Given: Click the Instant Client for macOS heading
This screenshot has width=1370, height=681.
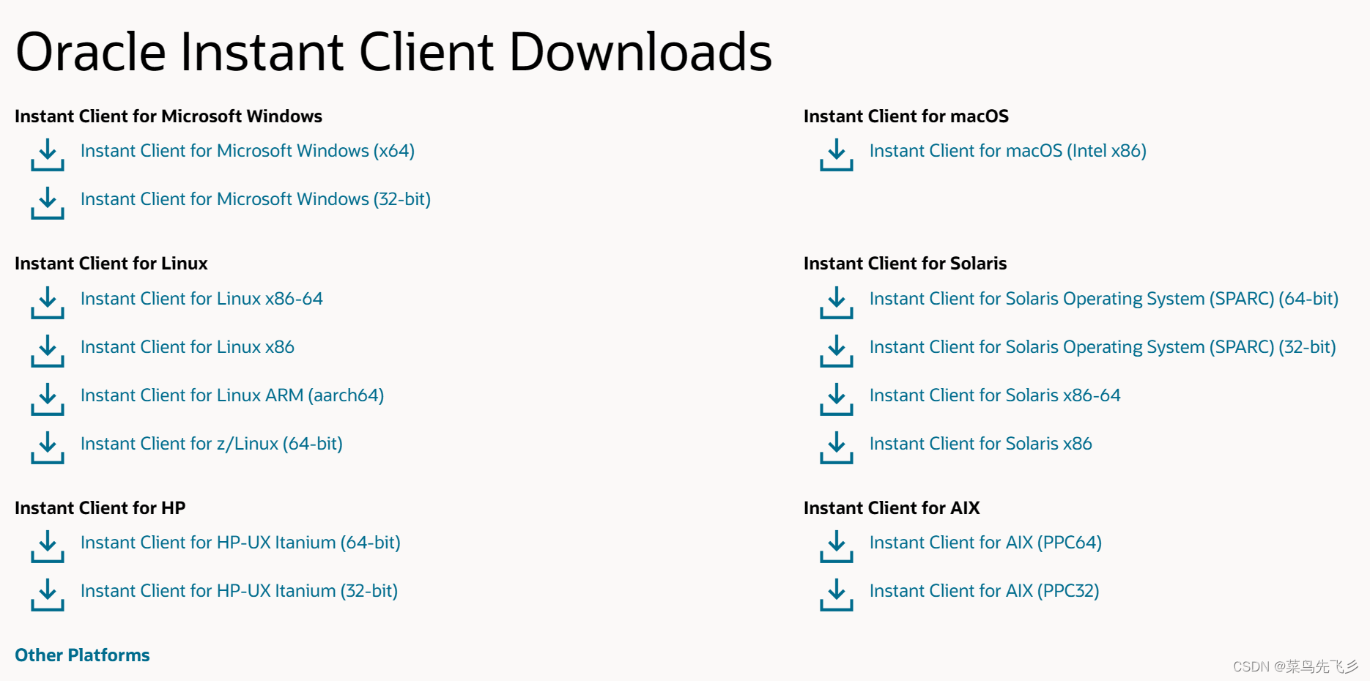Looking at the screenshot, I should coord(906,116).
